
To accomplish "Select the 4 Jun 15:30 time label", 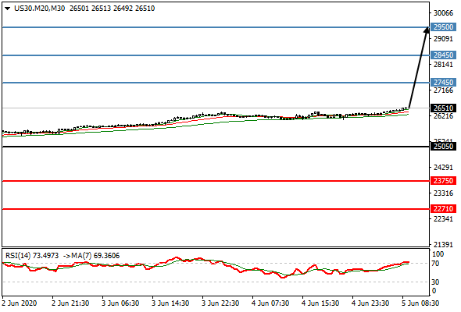I will (320, 303).
